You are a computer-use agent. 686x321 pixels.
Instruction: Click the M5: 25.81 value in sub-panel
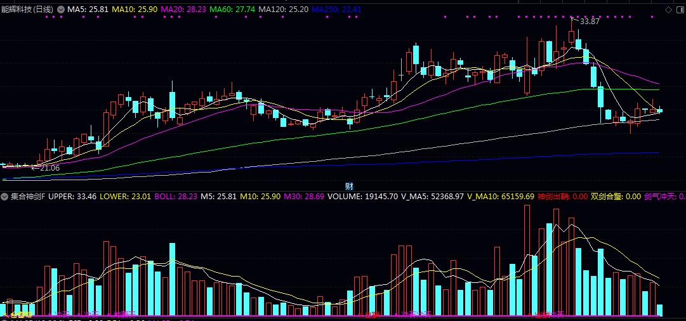(x=220, y=197)
